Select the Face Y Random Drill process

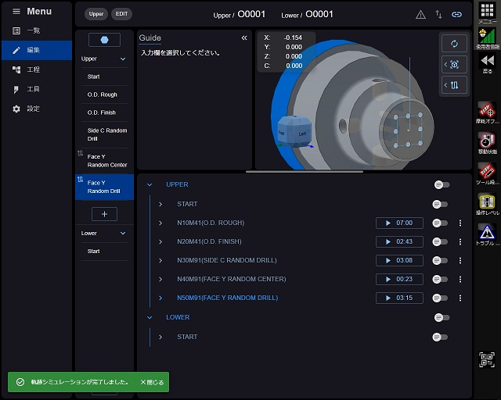pyautogui.click(x=104, y=187)
